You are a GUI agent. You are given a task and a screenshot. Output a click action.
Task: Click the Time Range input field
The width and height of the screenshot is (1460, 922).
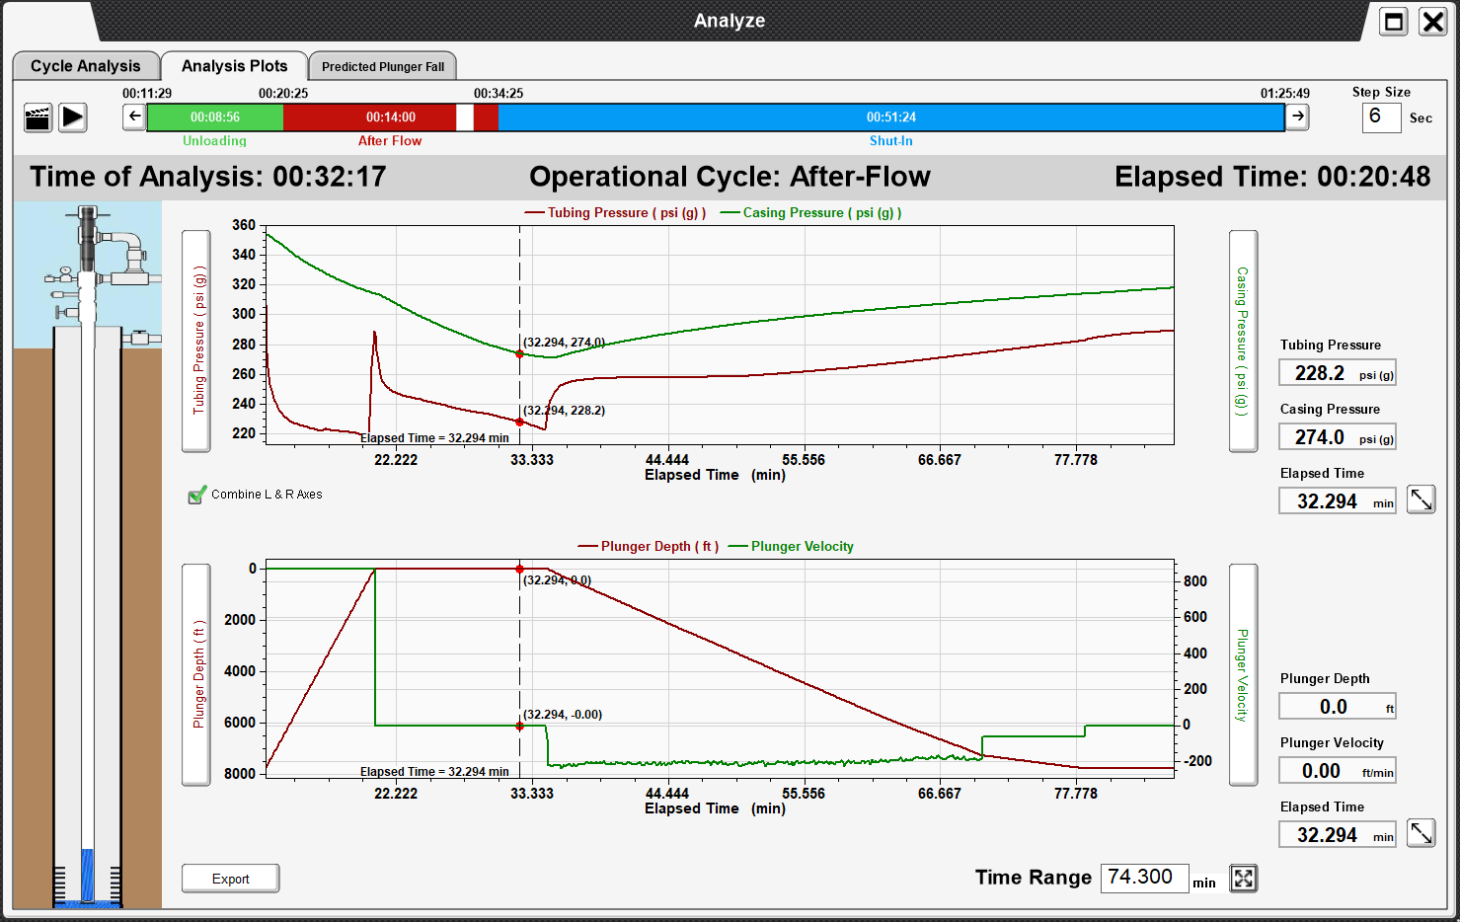(1143, 878)
